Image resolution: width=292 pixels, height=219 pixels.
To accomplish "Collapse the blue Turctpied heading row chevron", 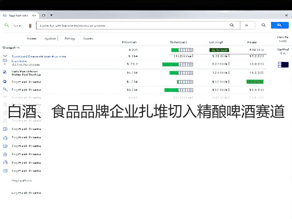I will [x=5, y=56].
